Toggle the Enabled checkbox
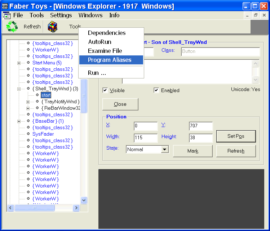The width and height of the screenshot is (270, 231). (x=156, y=90)
